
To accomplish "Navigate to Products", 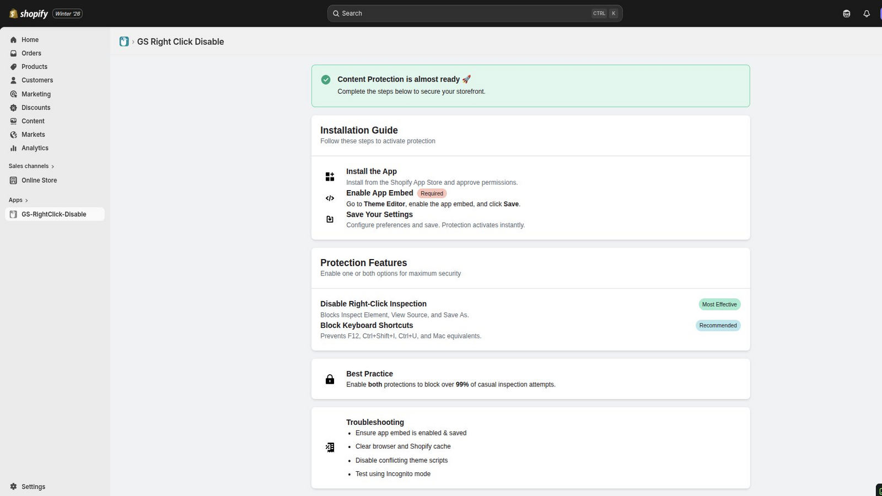I will 55,67.
